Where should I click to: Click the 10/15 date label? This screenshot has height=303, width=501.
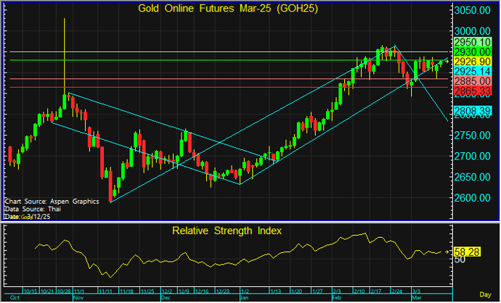[x=30, y=291]
